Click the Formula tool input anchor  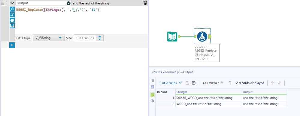click(x=195, y=36)
